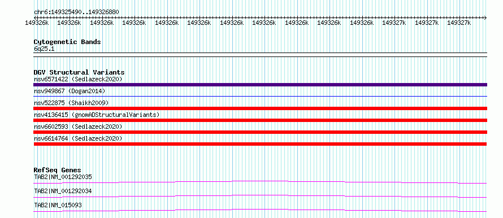
Task: Click the RefSeq Genes track title
Action: (58, 170)
